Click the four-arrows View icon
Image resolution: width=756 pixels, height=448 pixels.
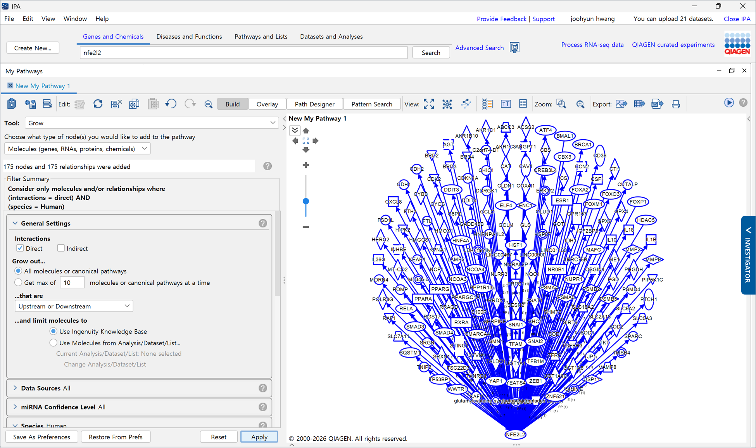pos(429,104)
